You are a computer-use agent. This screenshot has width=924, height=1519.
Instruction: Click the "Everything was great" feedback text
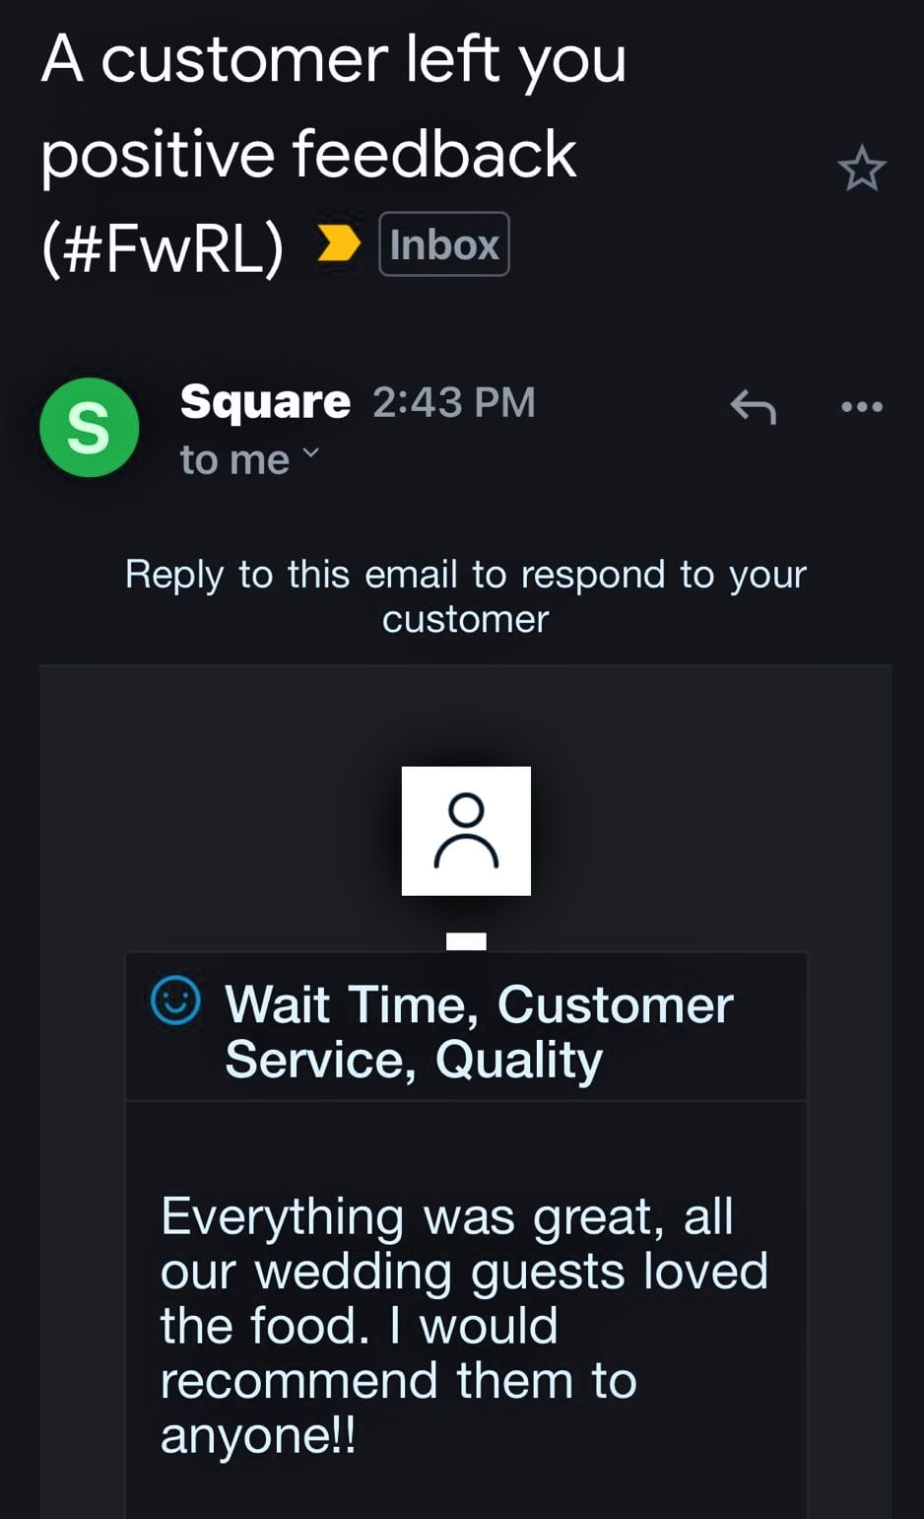pos(446,1216)
